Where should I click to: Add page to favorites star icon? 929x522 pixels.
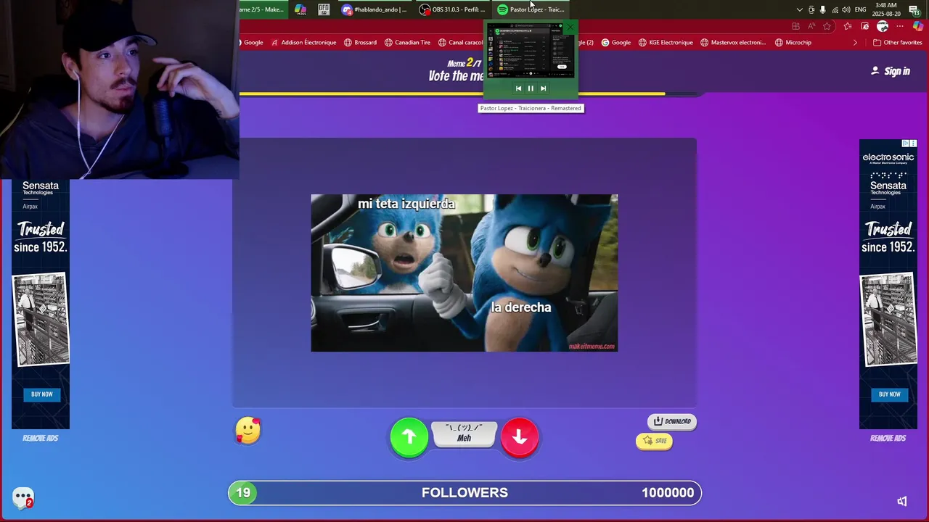tap(827, 26)
